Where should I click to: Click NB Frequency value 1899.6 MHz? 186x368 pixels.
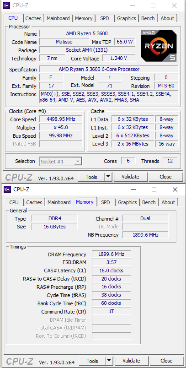145,235
